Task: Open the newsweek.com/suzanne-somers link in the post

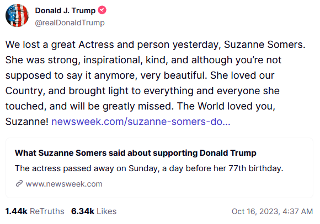Action: pos(141,122)
